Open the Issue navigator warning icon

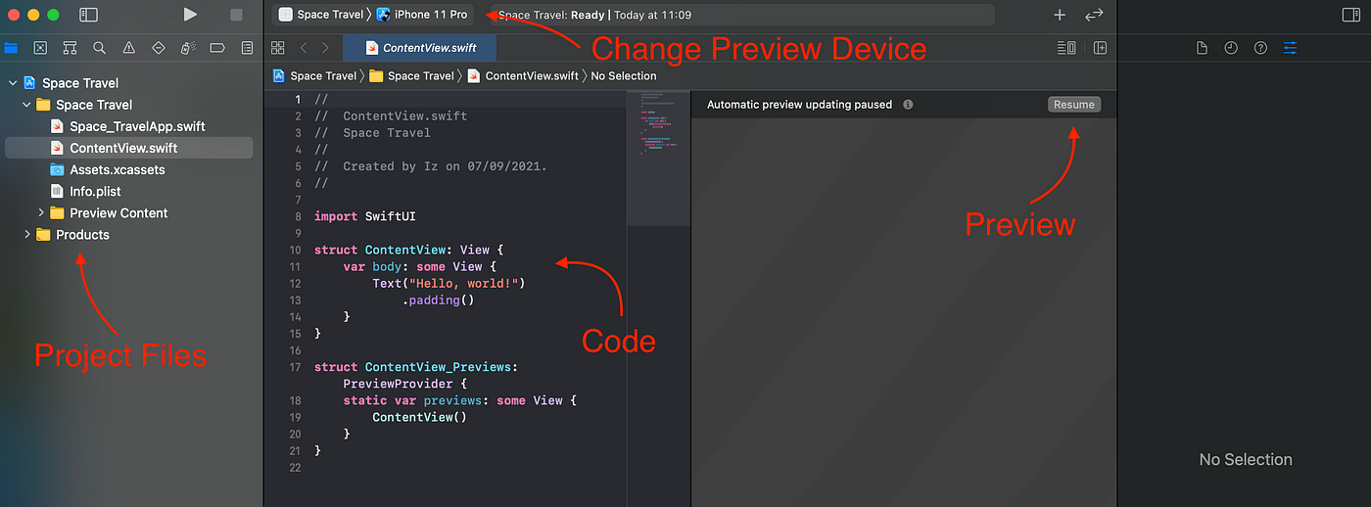[x=129, y=47]
